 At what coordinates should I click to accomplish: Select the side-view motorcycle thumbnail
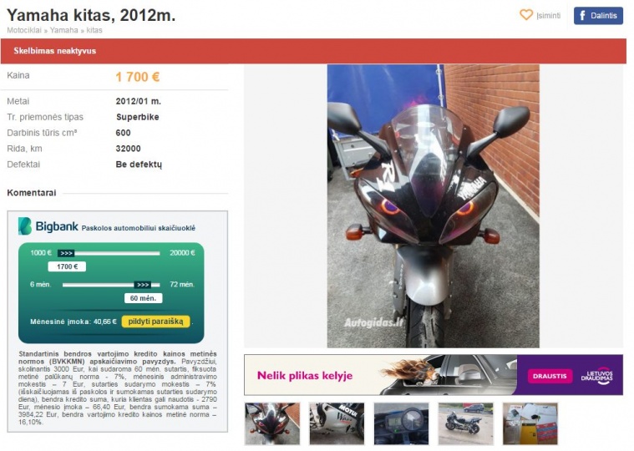(x=466, y=424)
